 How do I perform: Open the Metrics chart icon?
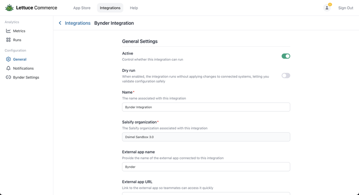[8, 31]
